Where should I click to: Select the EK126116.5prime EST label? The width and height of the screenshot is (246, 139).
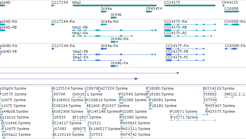click(68, 135)
